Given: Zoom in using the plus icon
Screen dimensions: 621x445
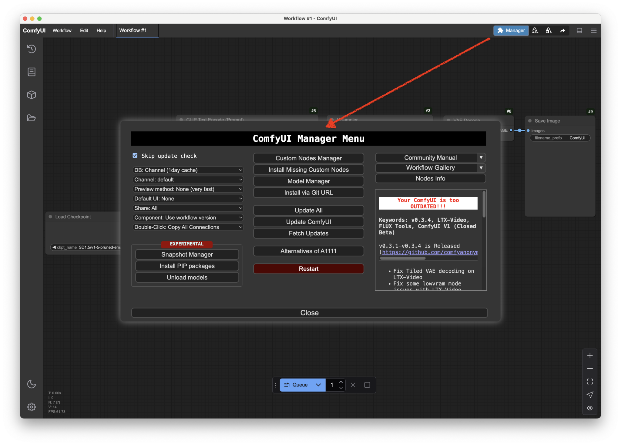Looking at the screenshot, I should pyautogui.click(x=590, y=355).
